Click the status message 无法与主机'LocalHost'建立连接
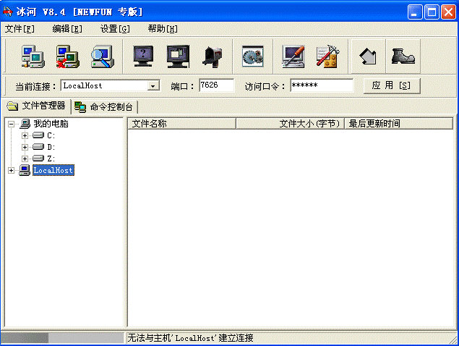 [190, 338]
